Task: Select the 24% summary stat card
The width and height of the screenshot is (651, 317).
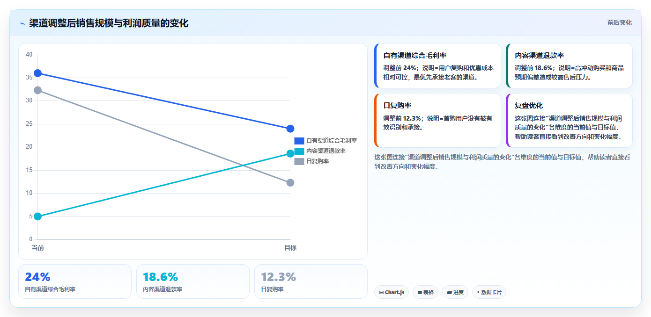Action: tap(75, 281)
